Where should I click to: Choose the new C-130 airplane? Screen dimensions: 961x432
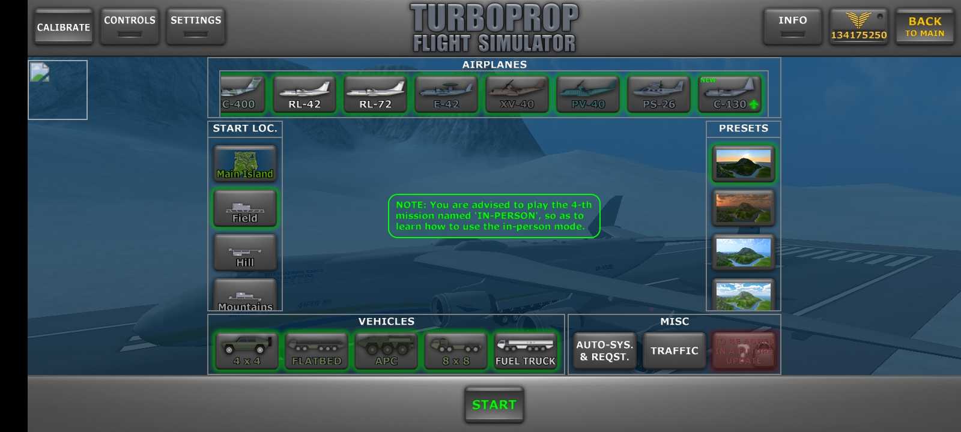pos(730,94)
